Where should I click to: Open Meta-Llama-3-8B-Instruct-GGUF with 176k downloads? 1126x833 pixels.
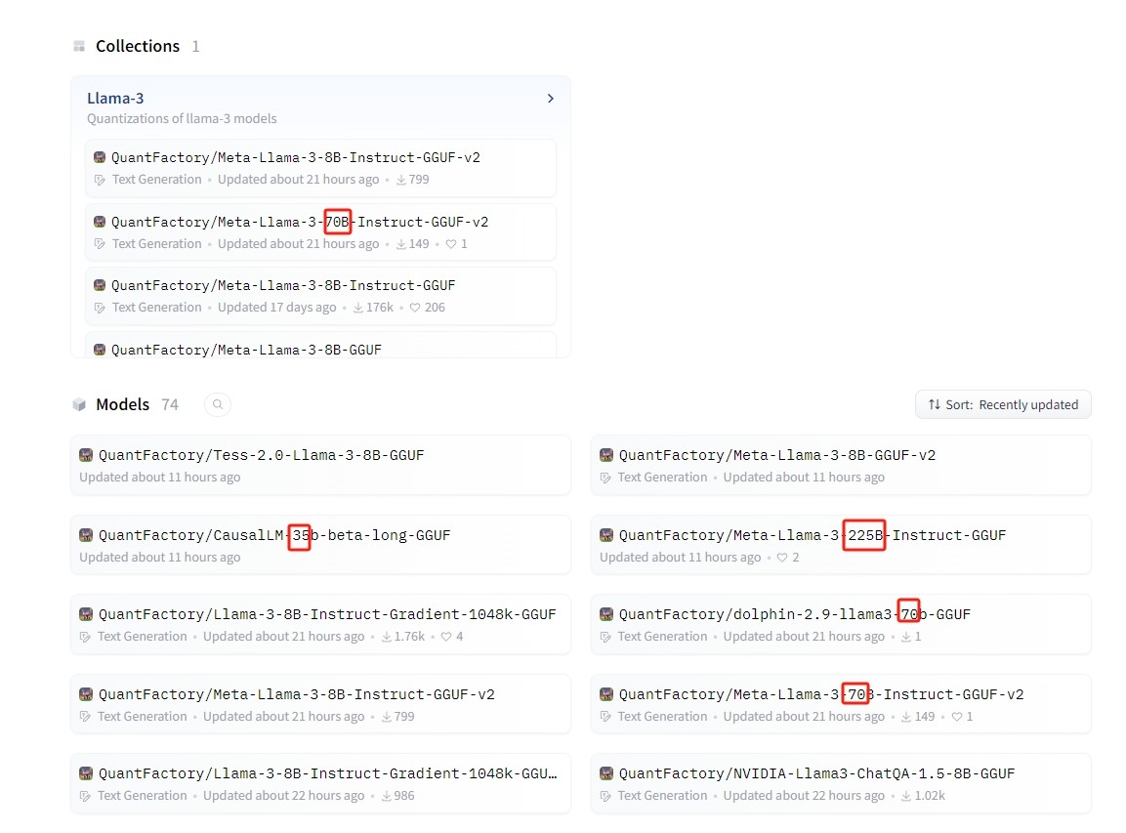[320, 296]
